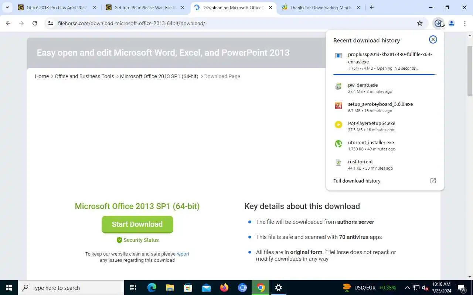Open PotPlayerSetup64.exe download entry
The height and width of the screenshot is (295, 473).
(x=385, y=126)
